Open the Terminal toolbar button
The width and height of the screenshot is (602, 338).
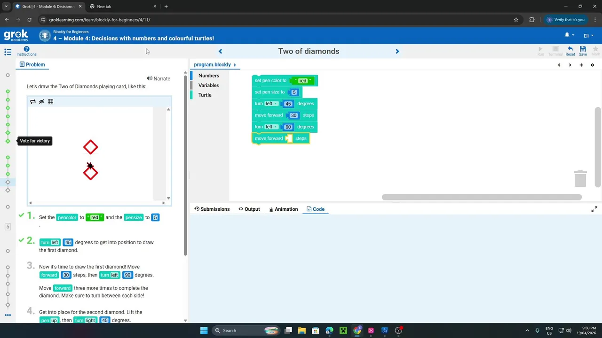555,51
